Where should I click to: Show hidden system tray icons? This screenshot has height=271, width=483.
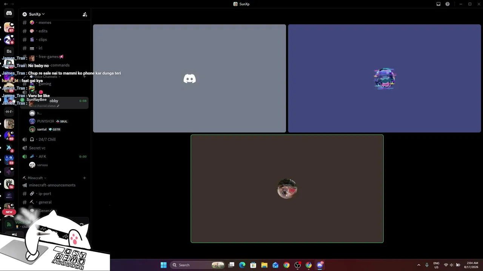(418, 265)
